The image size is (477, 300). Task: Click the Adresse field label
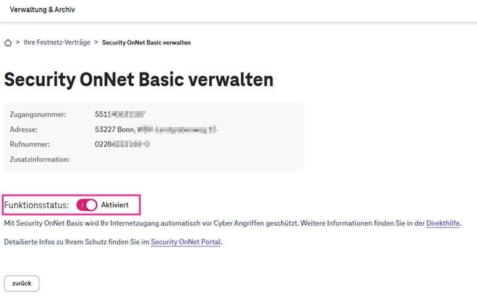[x=24, y=129]
